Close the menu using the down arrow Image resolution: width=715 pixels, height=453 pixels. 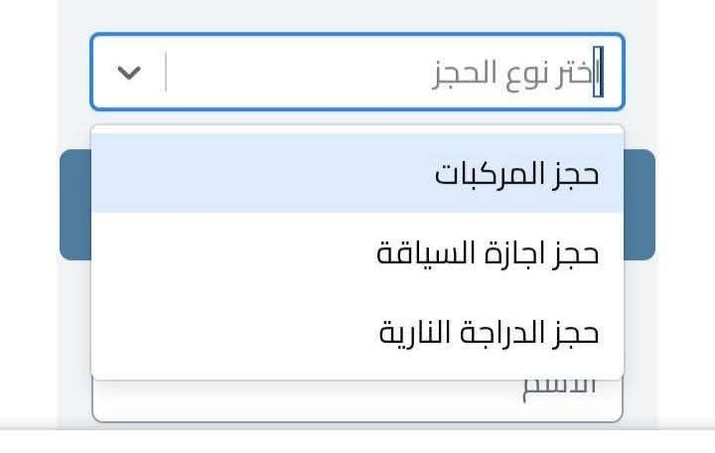[x=129, y=73]
